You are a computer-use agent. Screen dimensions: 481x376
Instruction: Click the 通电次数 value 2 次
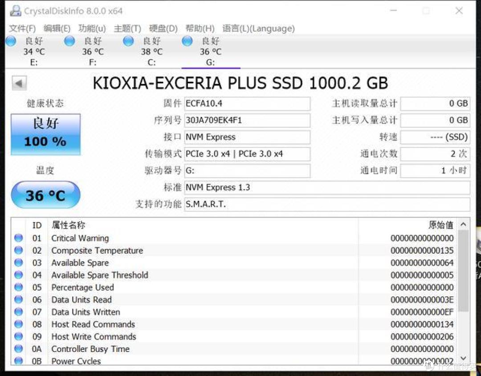point(435,154)
